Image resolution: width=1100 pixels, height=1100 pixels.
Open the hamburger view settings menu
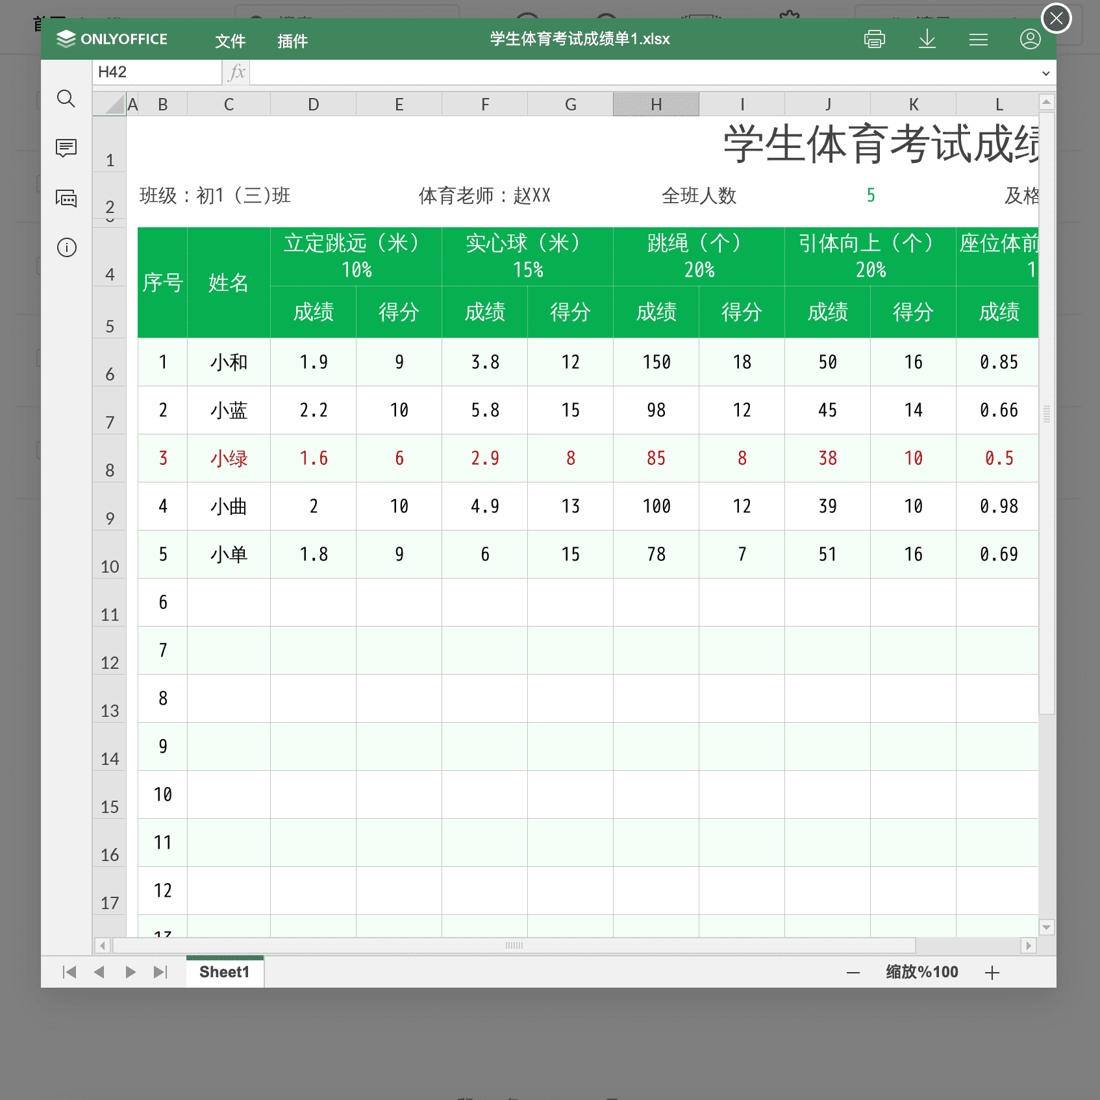coord(978,40)
